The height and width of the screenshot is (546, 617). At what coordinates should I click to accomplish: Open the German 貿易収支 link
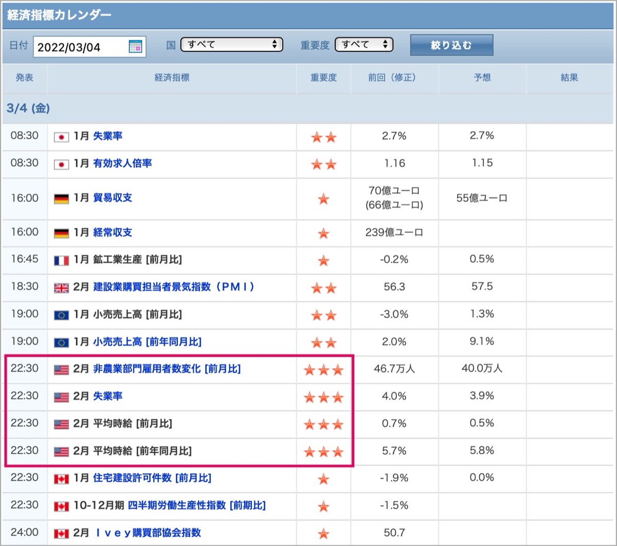113,198
